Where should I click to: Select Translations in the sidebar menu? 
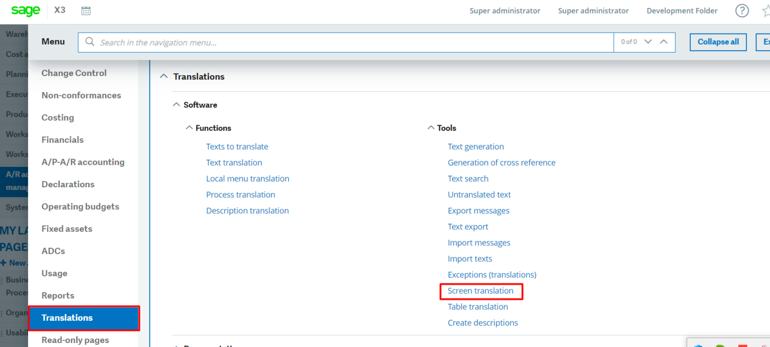pyautogui.click(x=67, y=318)
